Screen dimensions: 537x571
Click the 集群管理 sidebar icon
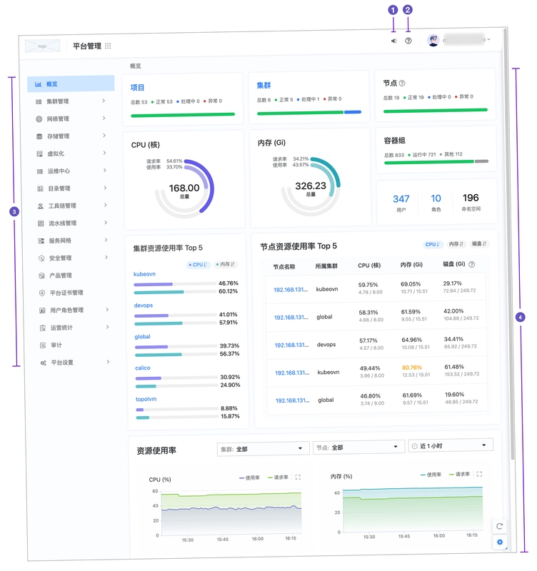[x=39, y=101]
